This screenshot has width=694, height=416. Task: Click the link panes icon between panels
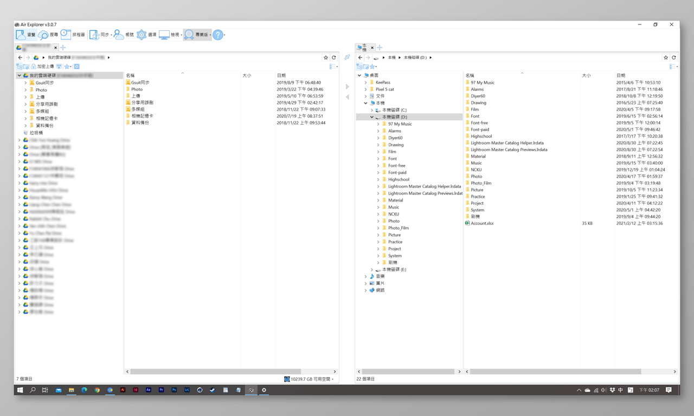[347, 57]
